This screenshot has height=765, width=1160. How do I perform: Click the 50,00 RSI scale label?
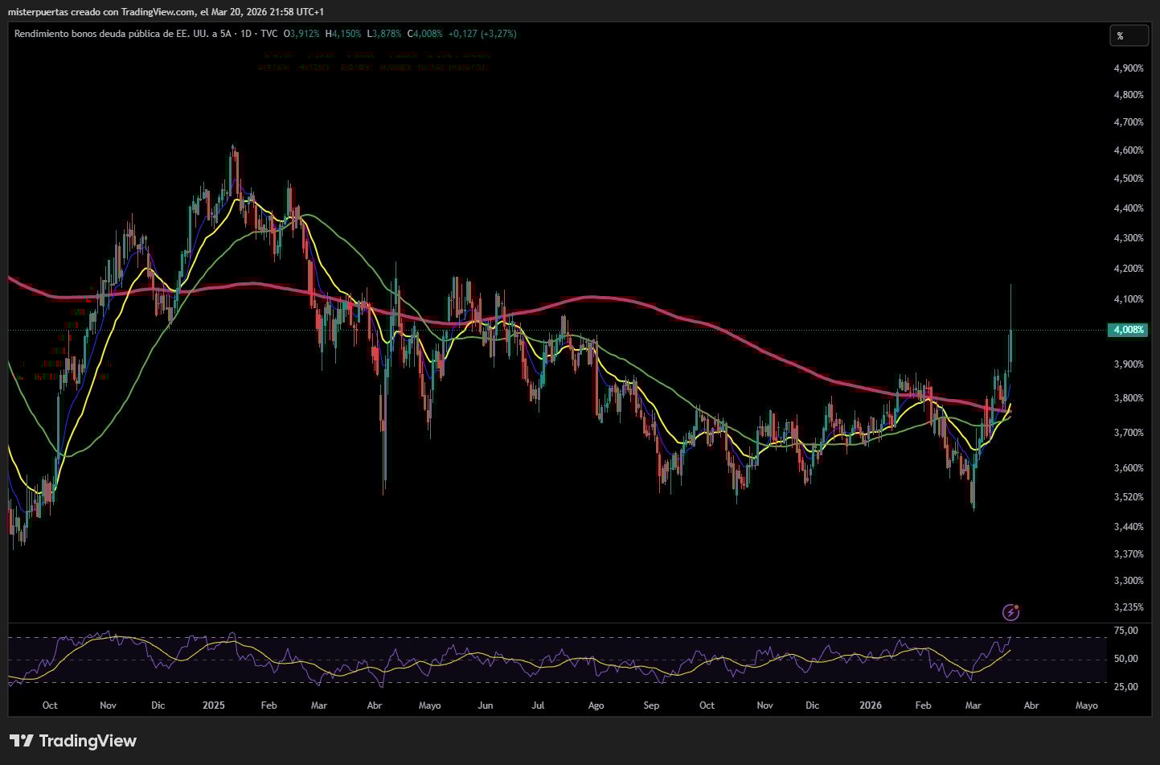pyautogui.click(x=1126, y=659)
